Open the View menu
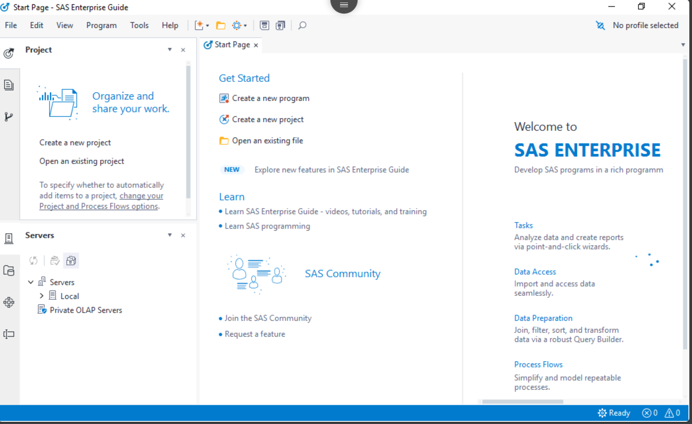This screenshot has width=692, height=424. 64,26
